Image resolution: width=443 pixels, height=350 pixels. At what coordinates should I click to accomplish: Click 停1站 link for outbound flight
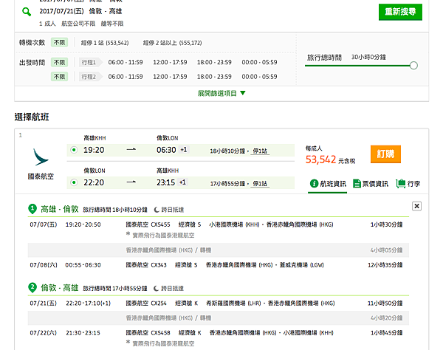tap(260, 151)
